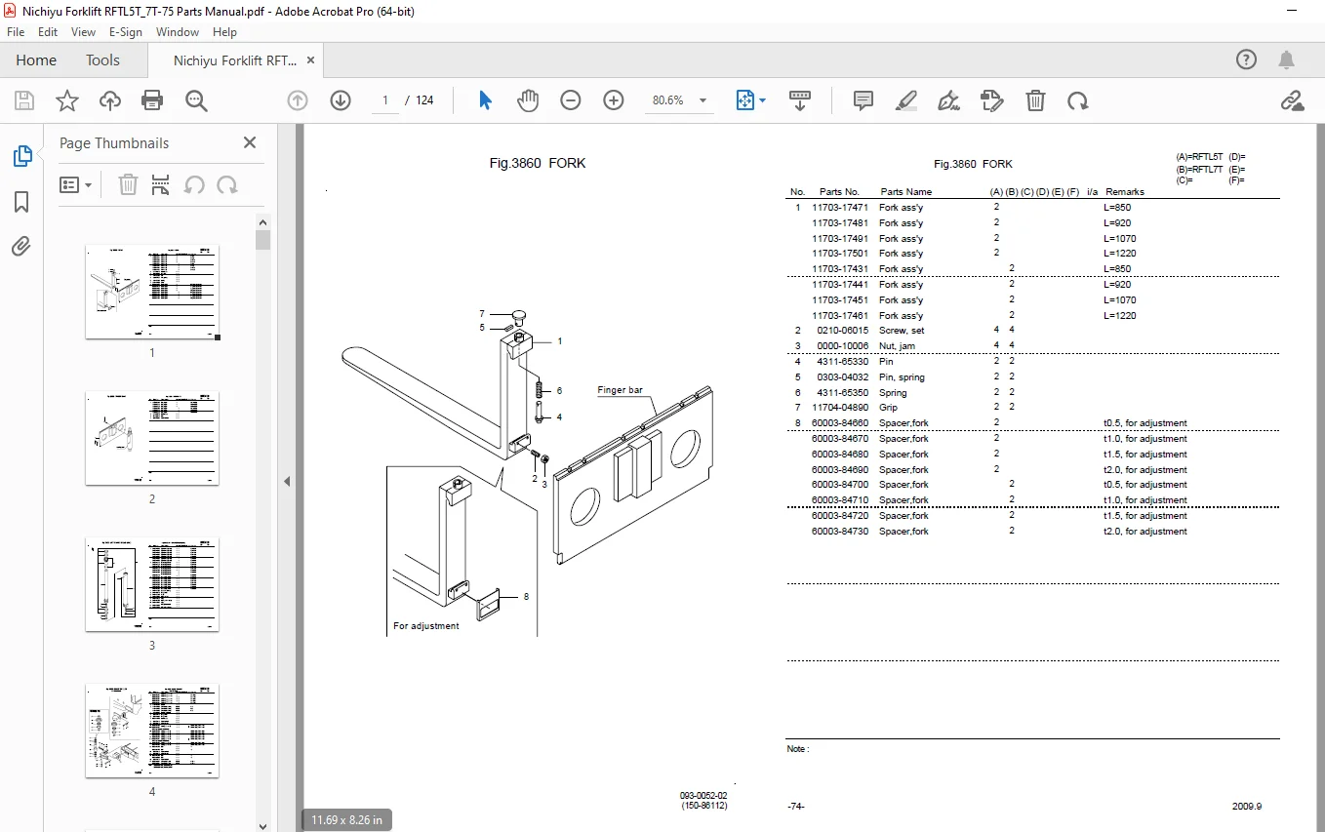
Task: Rotate thumbnails counterclockwise
Action: point(194,184)
